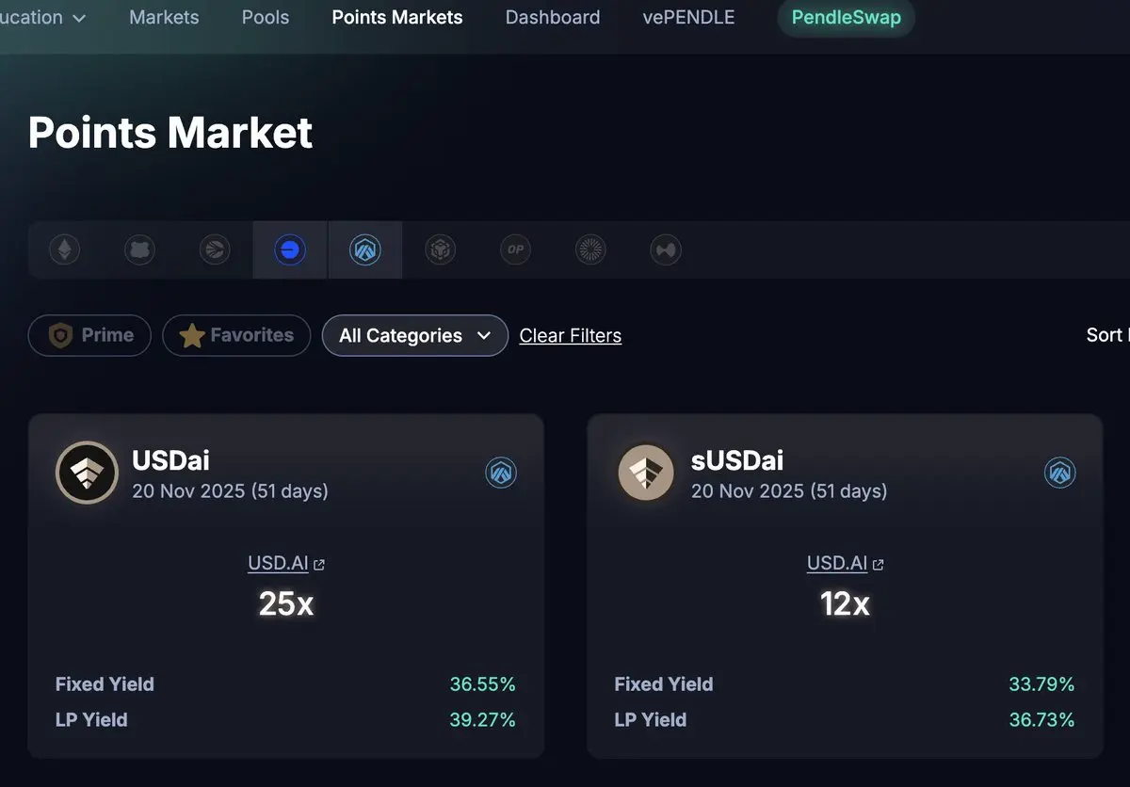The image size is (1130, 787).
Task: Select the BNB cube chain filter
Action: coord(441,250)
